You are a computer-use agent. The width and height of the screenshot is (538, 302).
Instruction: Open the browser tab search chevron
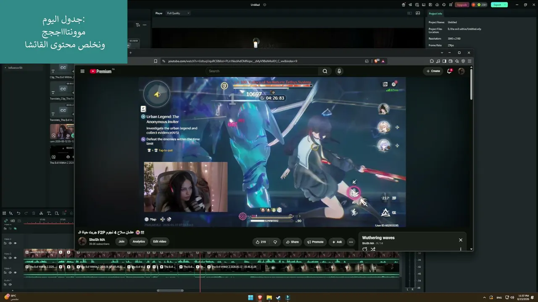click(442, 53)
